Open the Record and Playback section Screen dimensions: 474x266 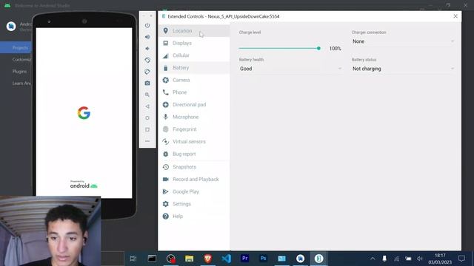pos(194,179)
